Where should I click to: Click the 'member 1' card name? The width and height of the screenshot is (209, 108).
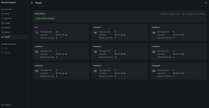(97, 27)
